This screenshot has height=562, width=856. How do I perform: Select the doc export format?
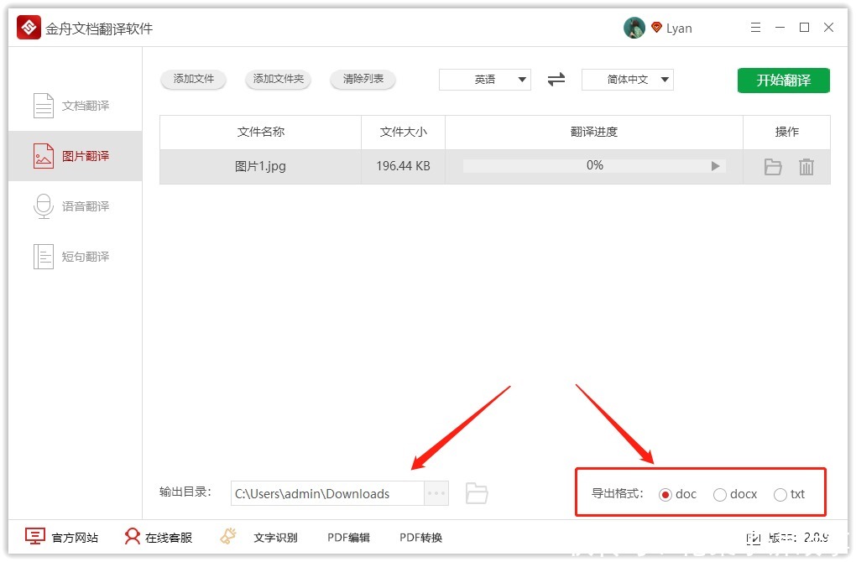tap(667, 494)
